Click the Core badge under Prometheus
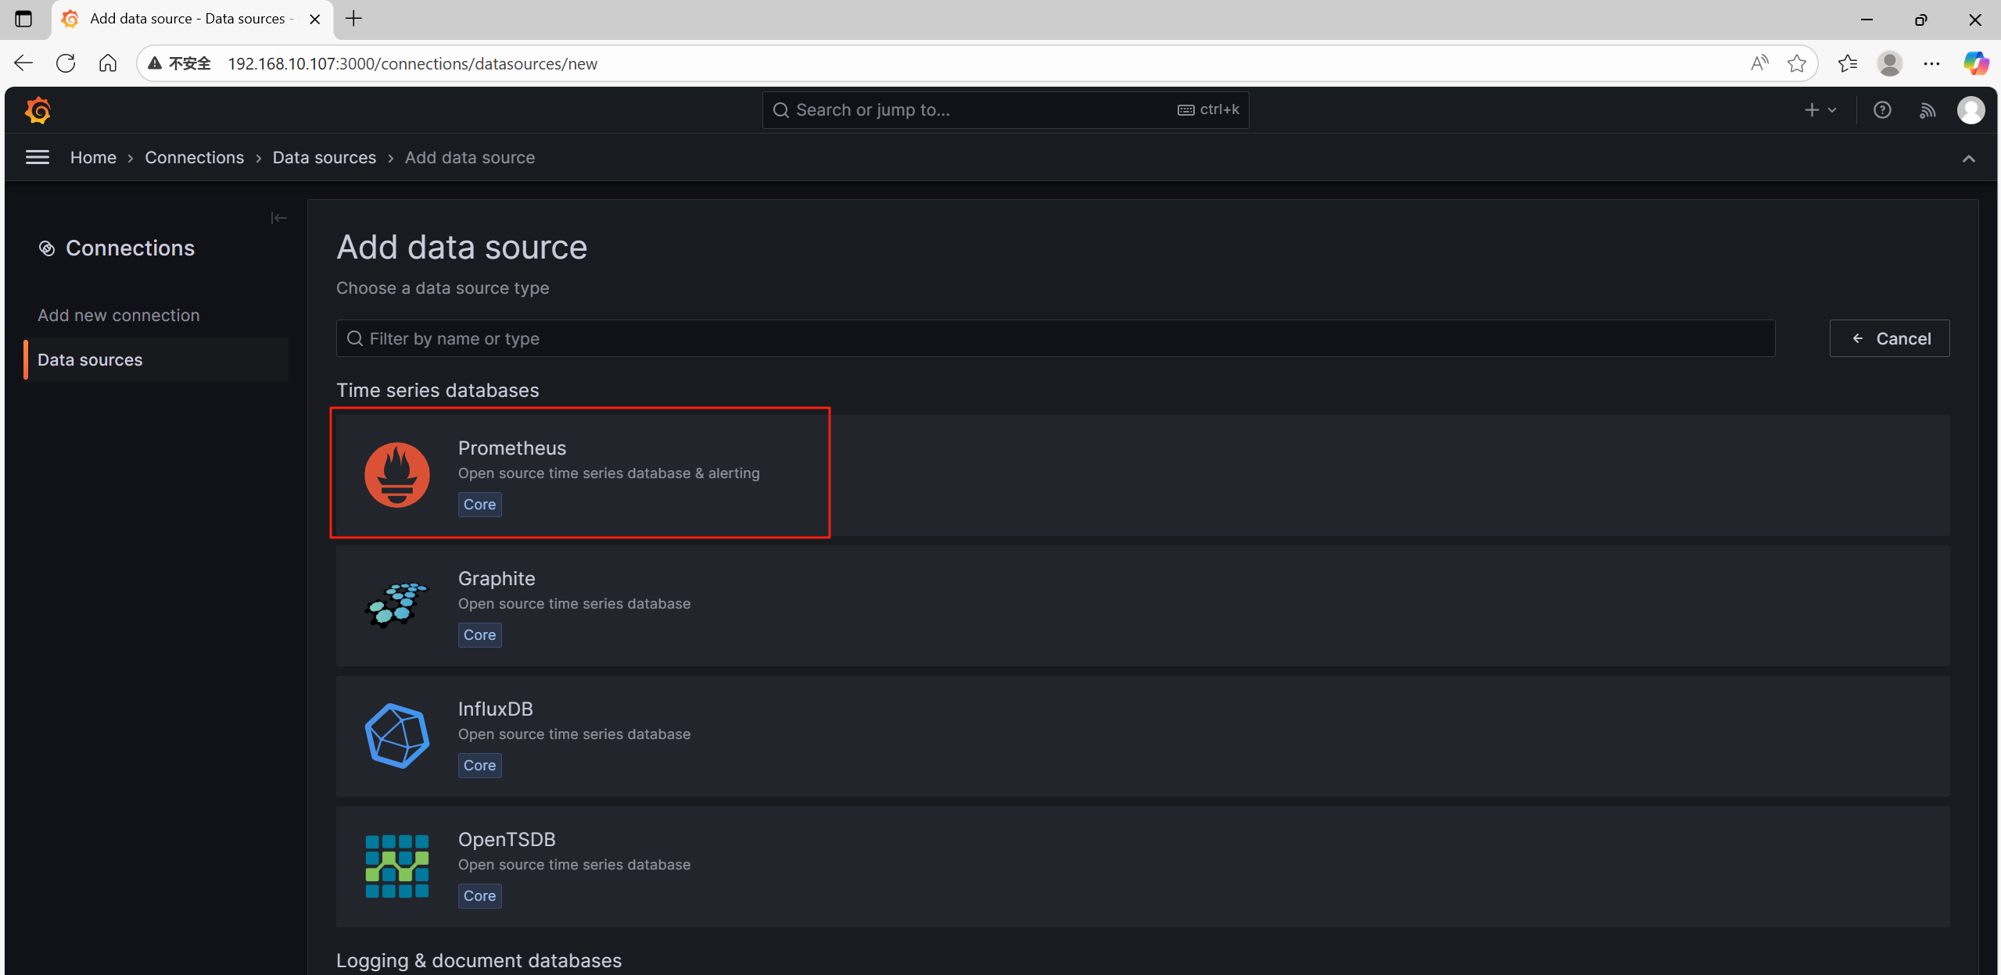Screen dimensions: 2001x975 point(479,505)
